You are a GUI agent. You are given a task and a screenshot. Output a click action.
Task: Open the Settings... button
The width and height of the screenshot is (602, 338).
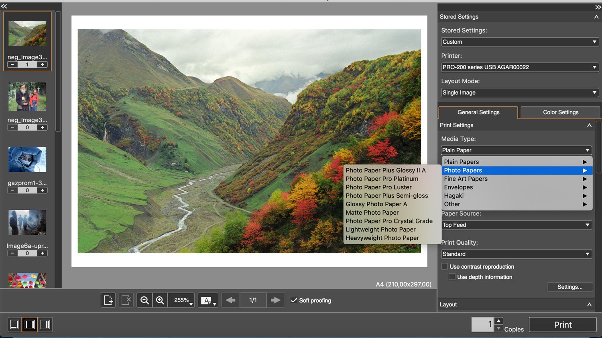[x=569, y=287]
